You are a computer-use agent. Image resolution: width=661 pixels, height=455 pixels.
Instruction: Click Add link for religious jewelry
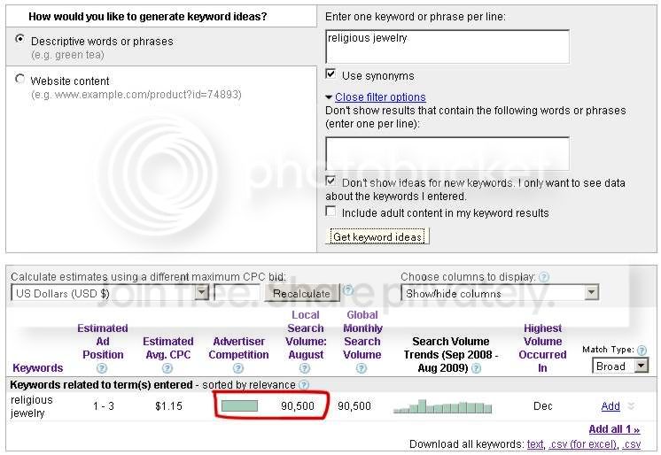click(610, 405)
